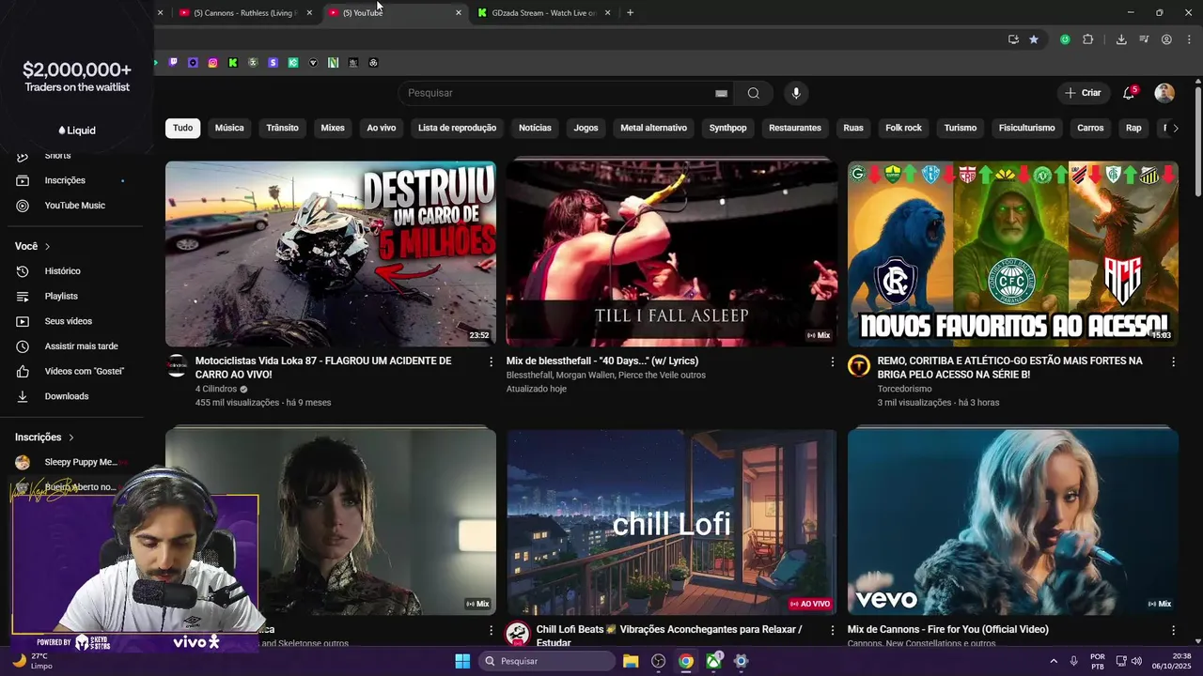Open the Torcedorismo channel avatar
The width and height of the screenshot is (1203, 676).
859,366
